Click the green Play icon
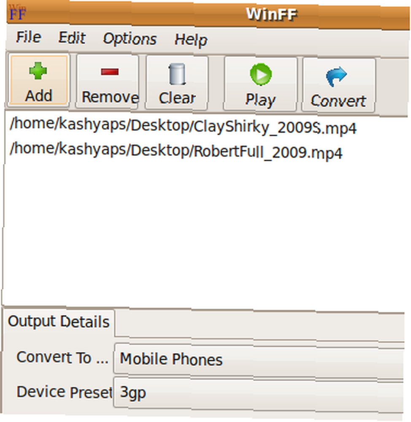The image size is (411, 422). tap(261, 74)
